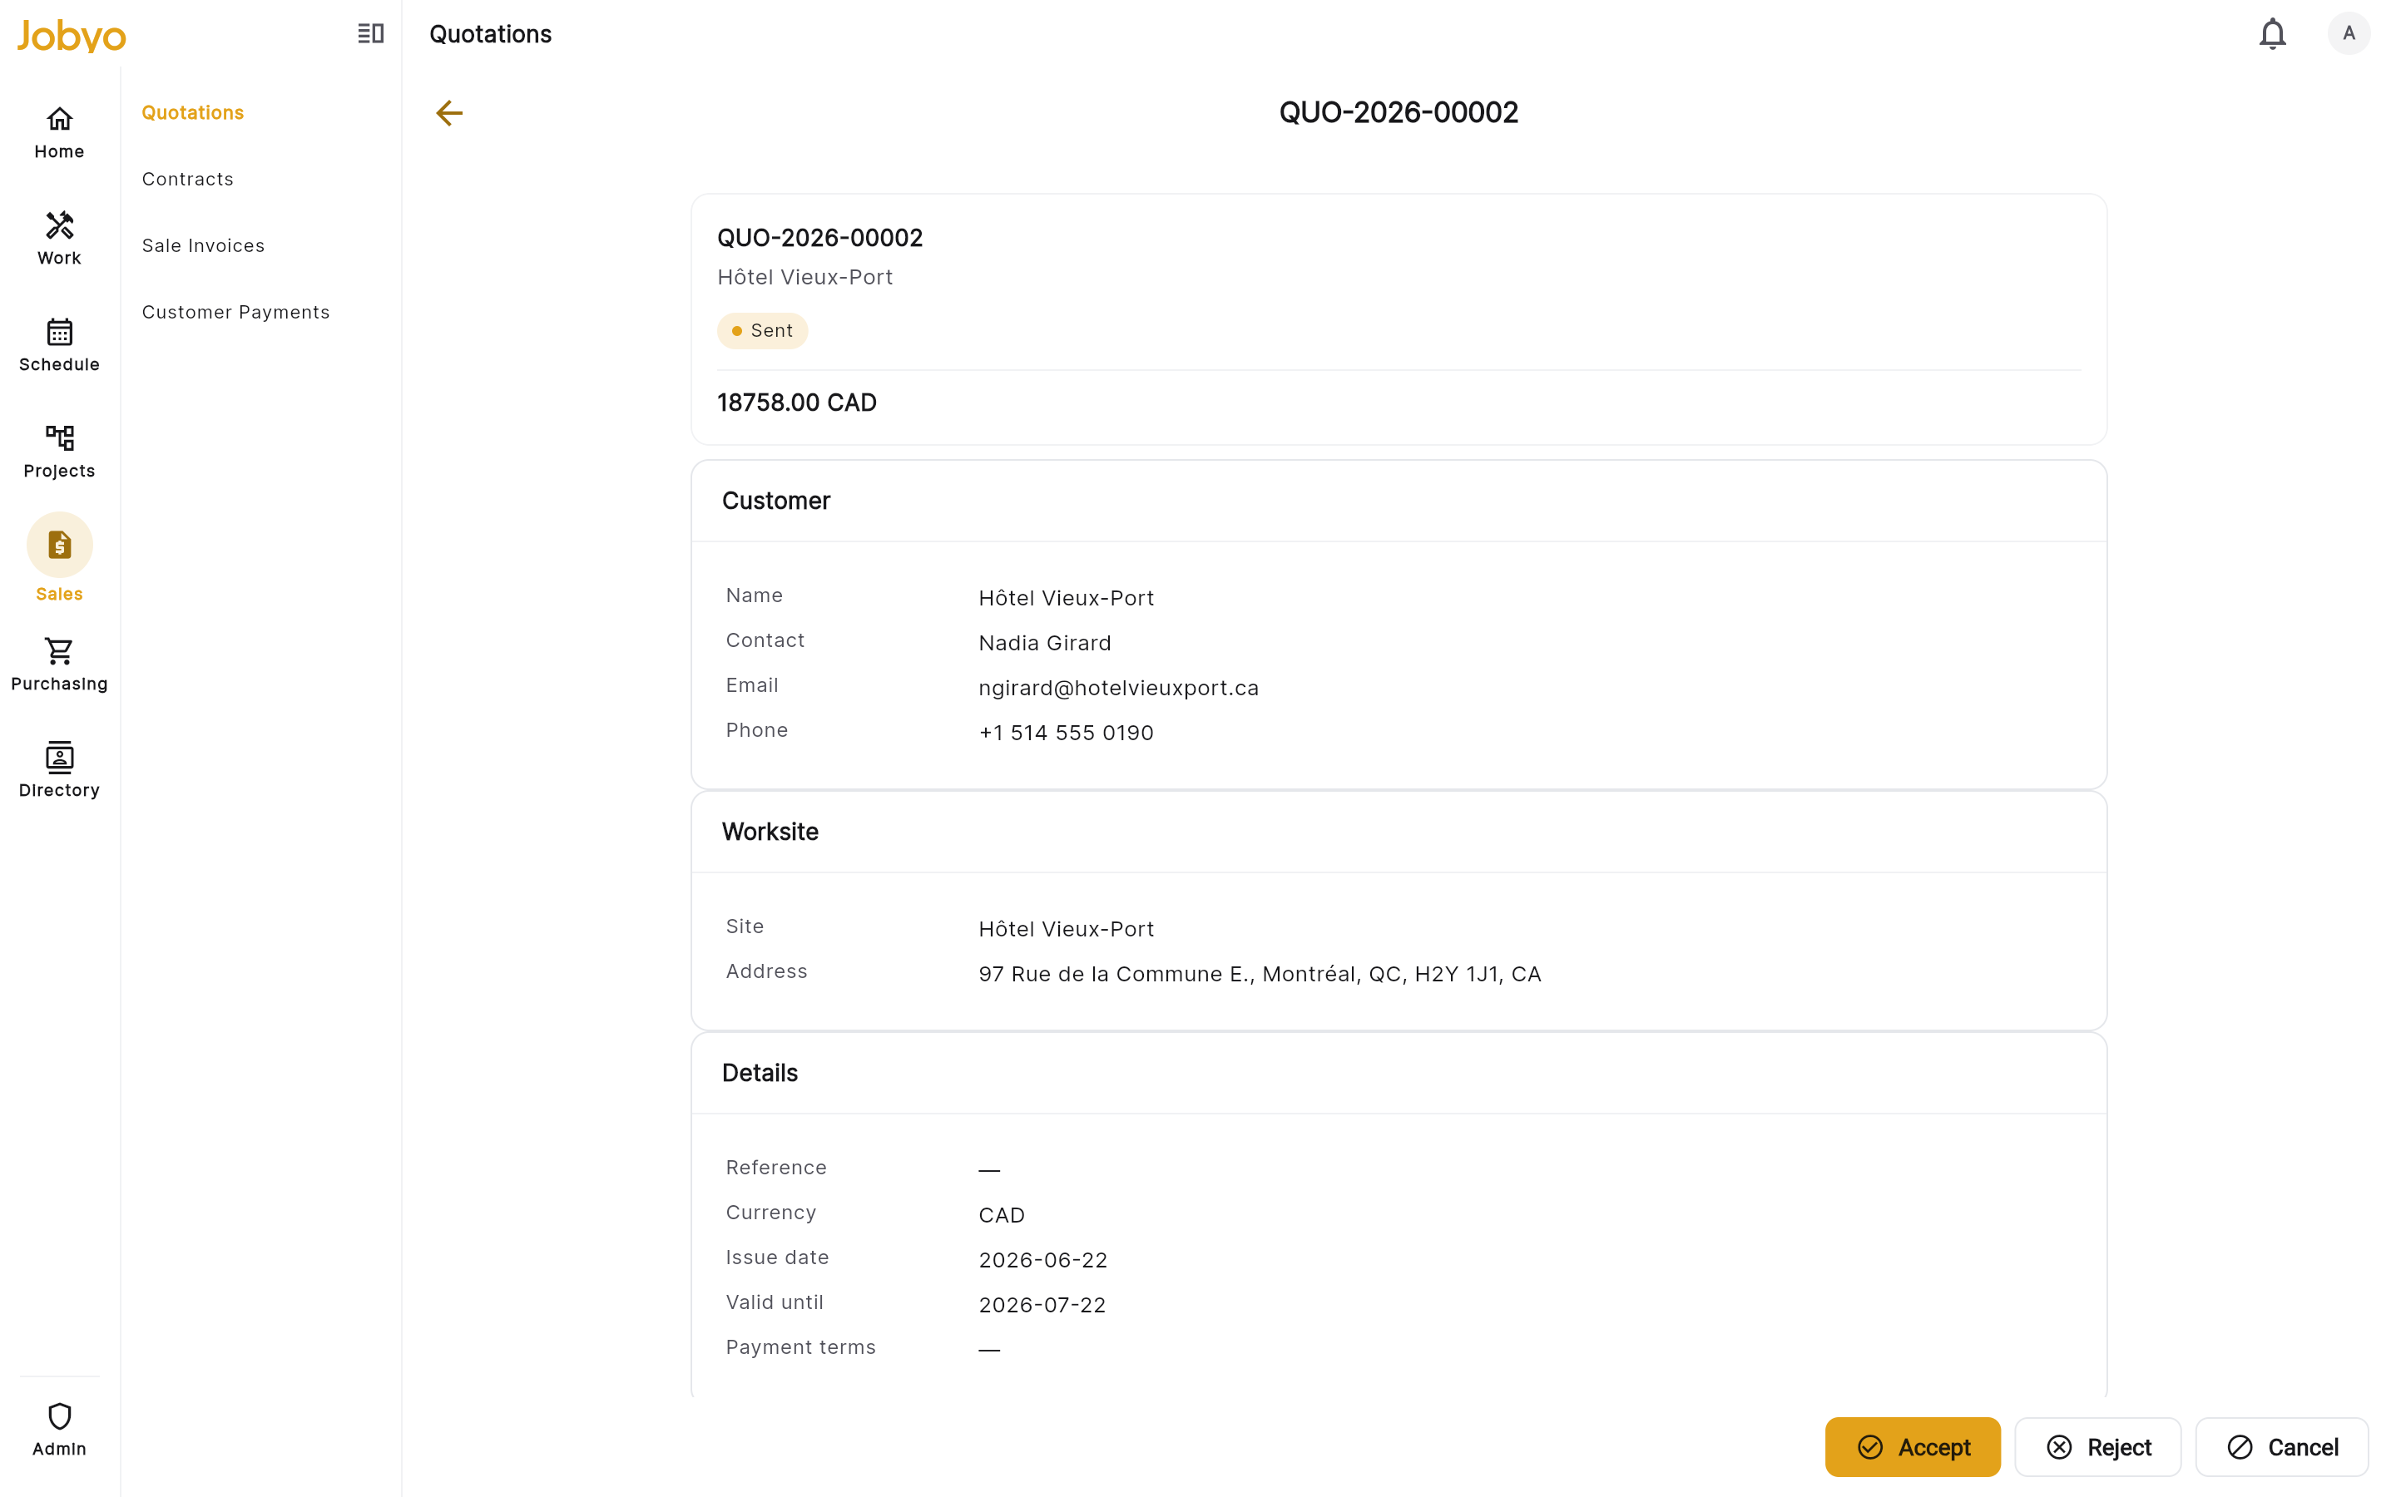Click the Jobyo logo
This screenshot has height=1497, width=2396.
coord(72,36)
